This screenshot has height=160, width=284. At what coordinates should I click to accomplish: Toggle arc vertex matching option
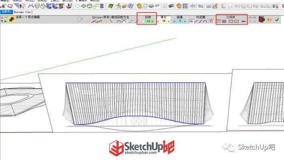(205, 21)
